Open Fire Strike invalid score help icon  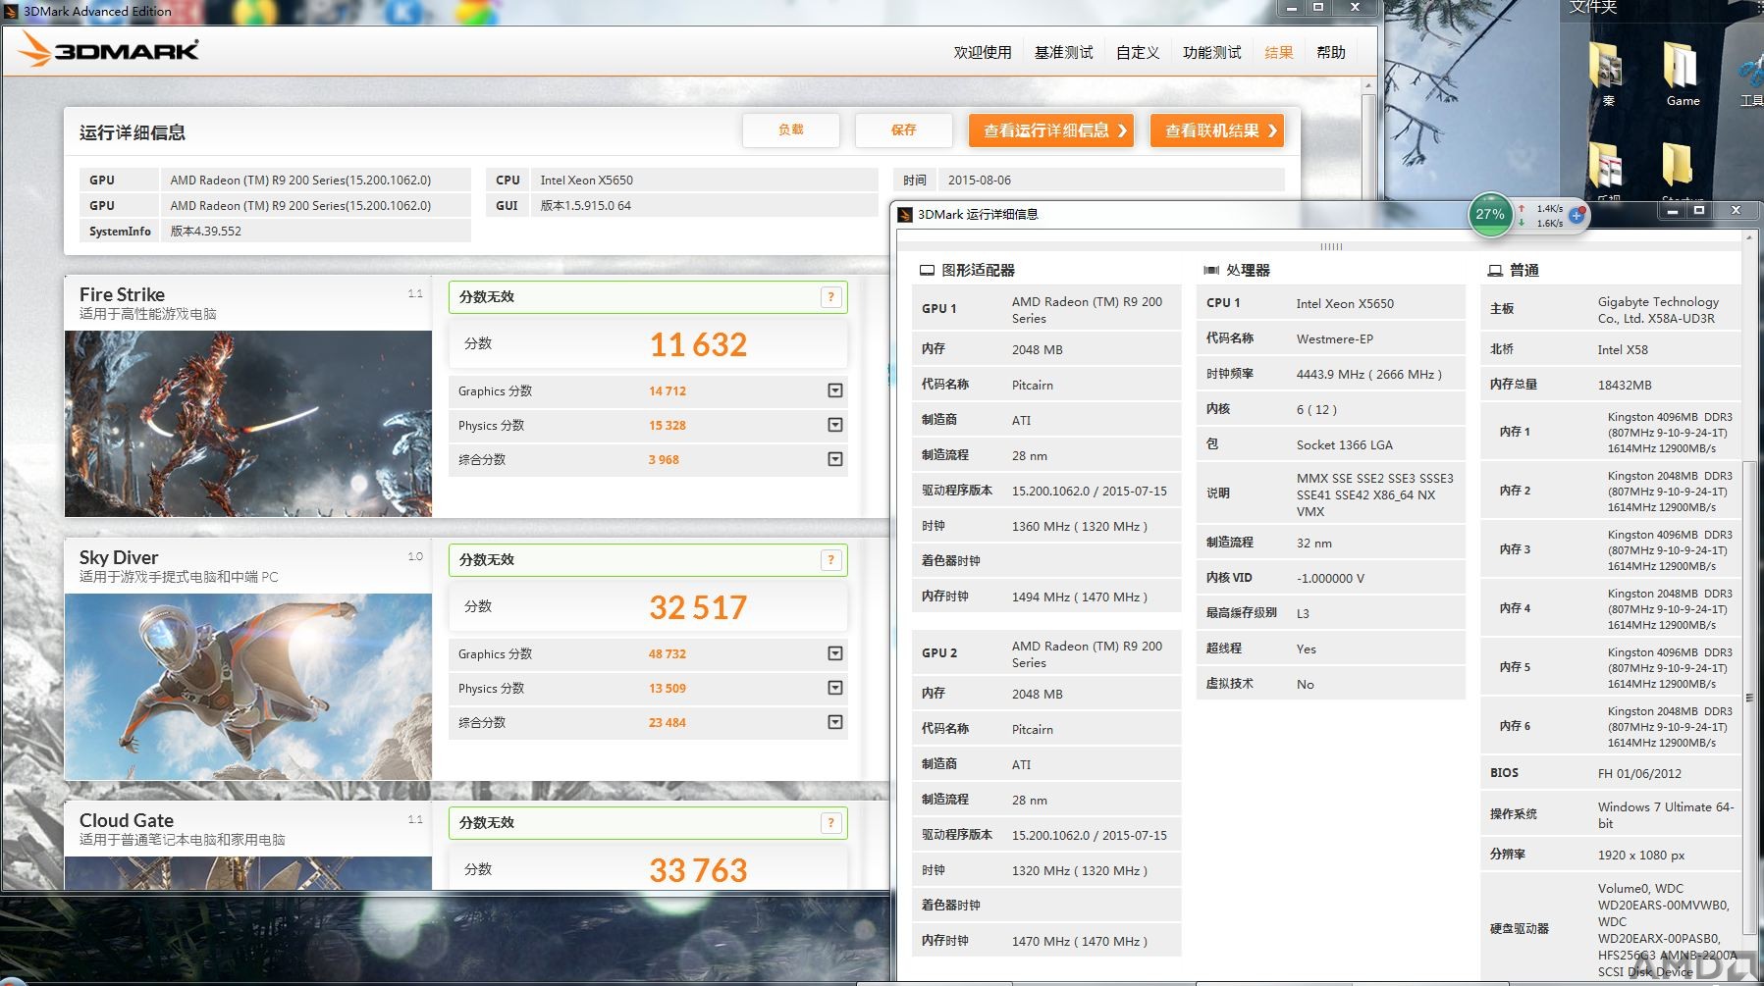pyautogui.click(x=830, y=297)
